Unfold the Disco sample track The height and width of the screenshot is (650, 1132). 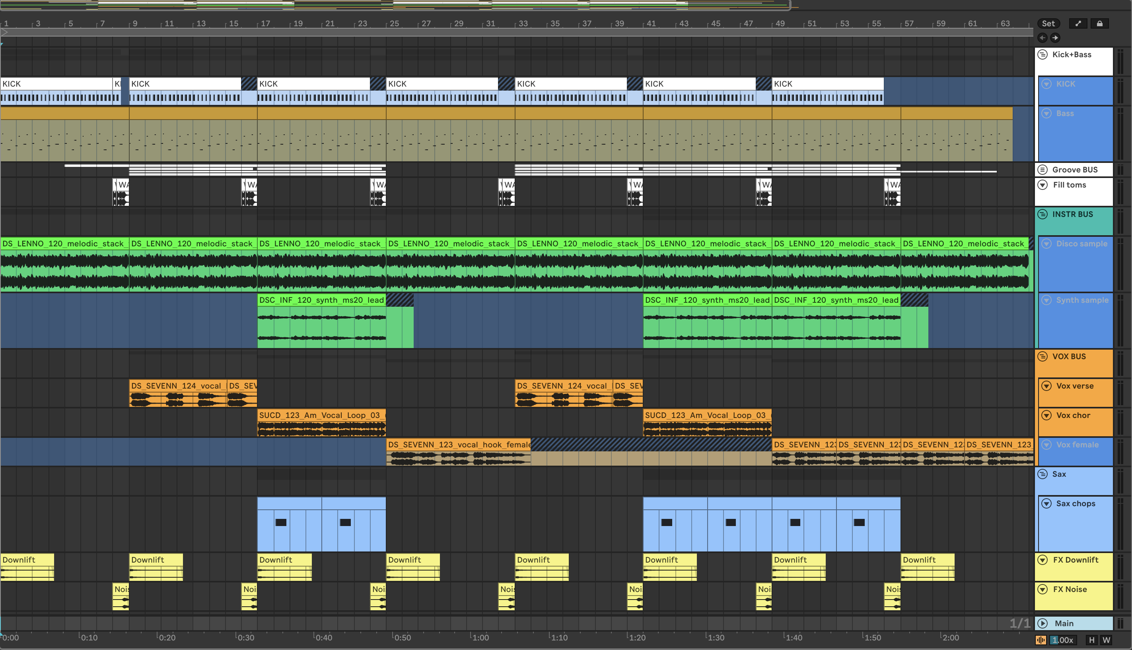[x=1046, y=244]
